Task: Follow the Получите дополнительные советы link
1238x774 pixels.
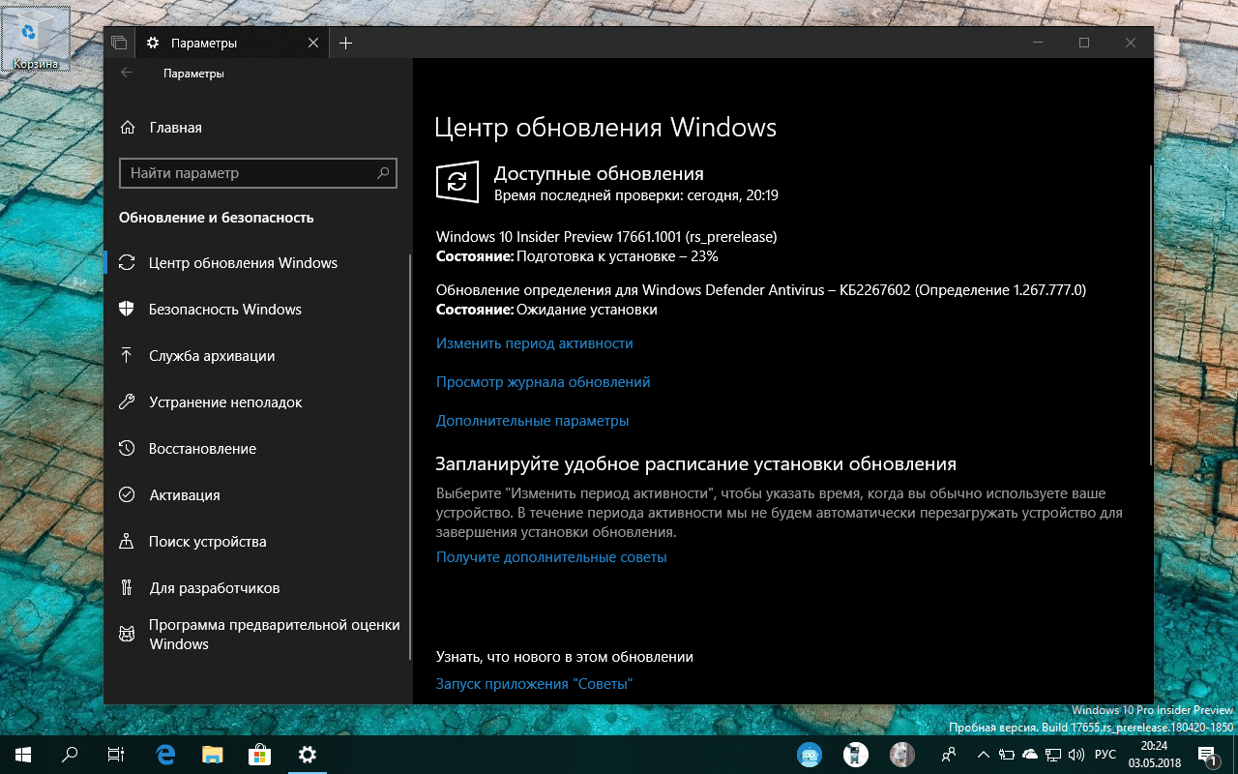Action: (551, 557)
